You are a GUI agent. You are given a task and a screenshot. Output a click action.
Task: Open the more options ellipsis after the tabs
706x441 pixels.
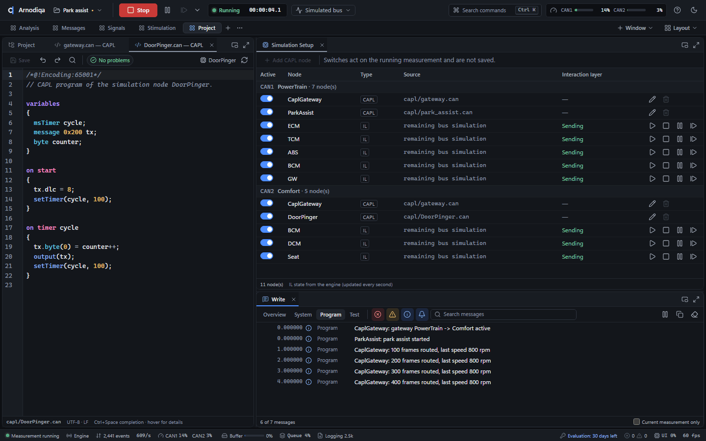pos(240,28)
